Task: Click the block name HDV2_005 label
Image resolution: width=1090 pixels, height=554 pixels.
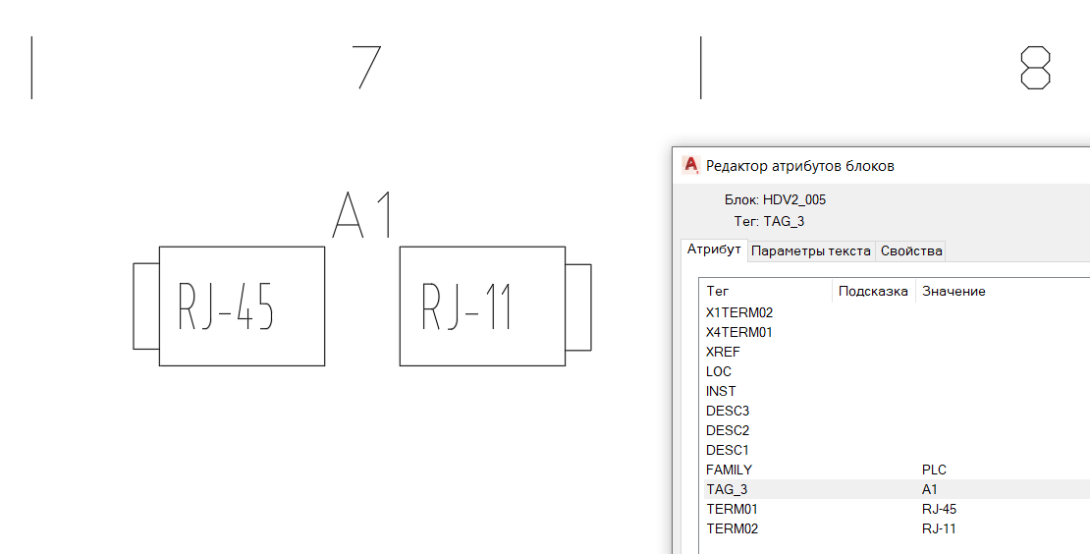Action: click(793, 200)
